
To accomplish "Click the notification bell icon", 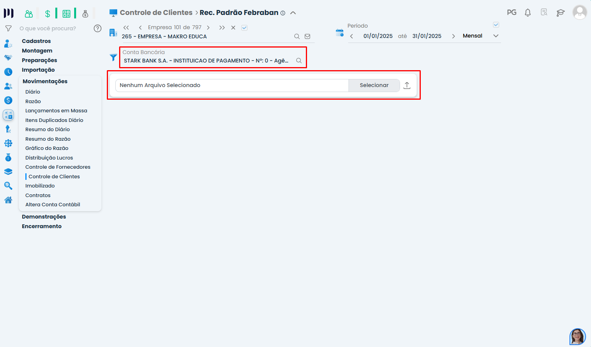I will [x=528, y=13].
